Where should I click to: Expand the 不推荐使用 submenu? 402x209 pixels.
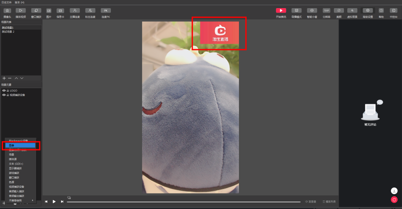tap(20, 200)
